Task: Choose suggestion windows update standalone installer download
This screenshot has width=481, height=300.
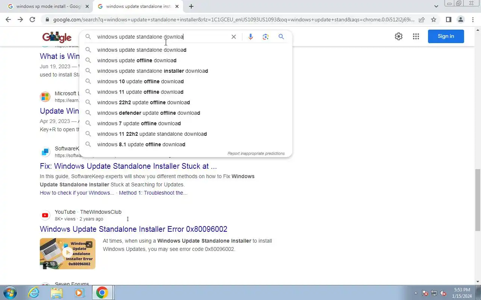Action: click(x=186, y=71)
